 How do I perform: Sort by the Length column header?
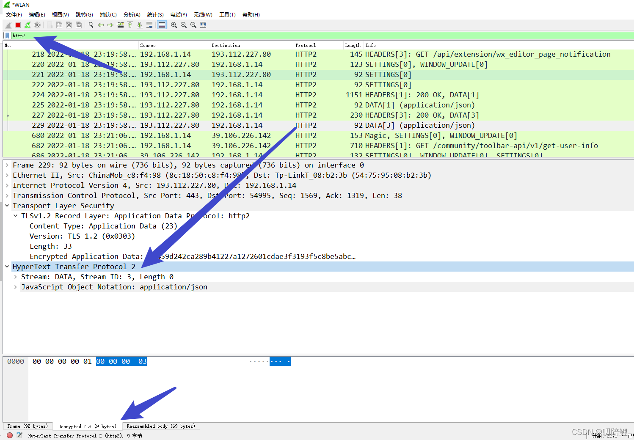[x=353, y=45]
